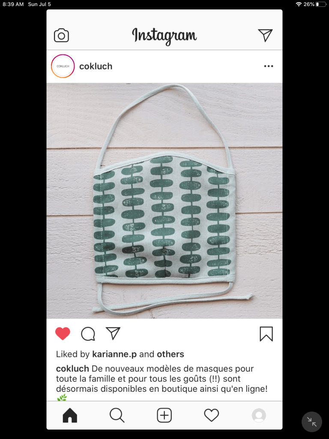Open direct messages paper plane icon

point(265,35)
